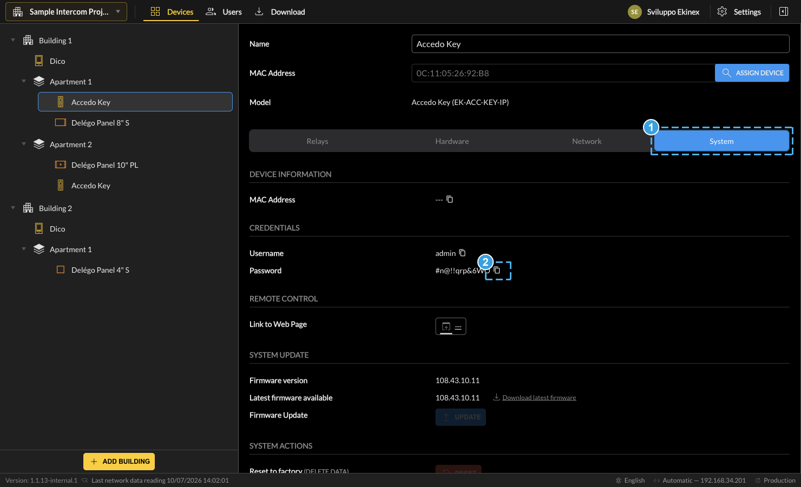Click Accedo Key icon under Apartment 2
This screenshot has height=487, width=801.
point(61,186)
